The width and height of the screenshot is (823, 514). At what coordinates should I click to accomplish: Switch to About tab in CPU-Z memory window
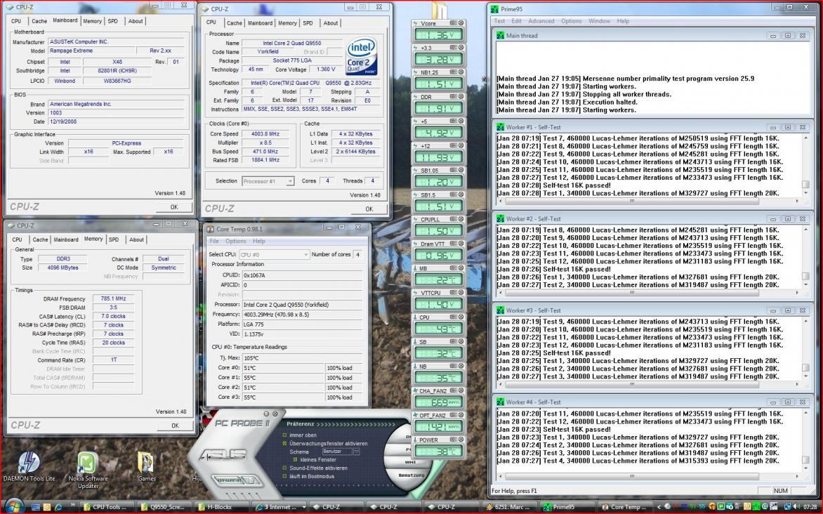(x=136, y=239)
